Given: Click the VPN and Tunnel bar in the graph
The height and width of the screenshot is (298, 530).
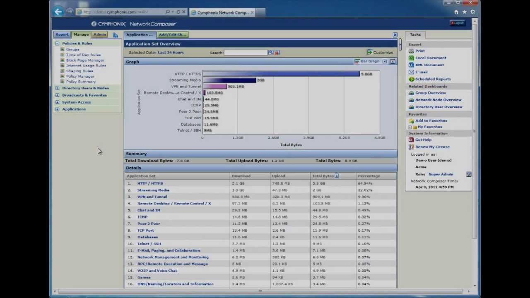Looking at the screenshot, I should coord(214,87).
